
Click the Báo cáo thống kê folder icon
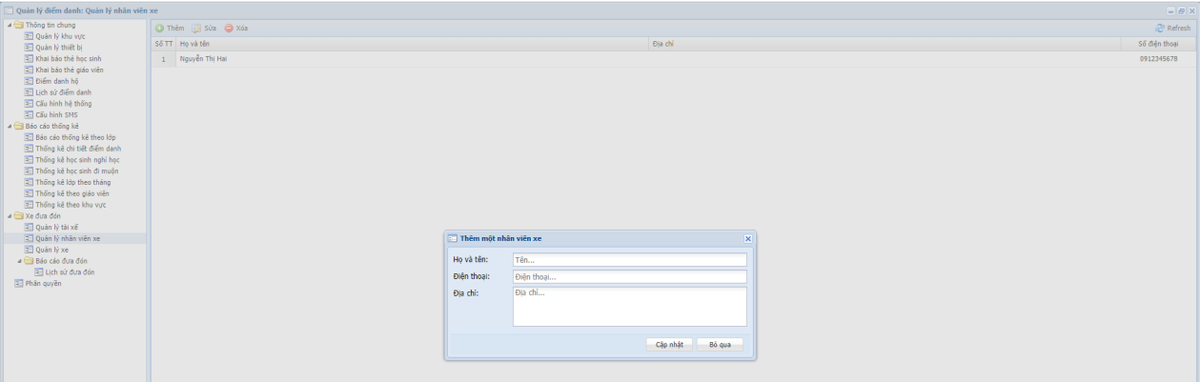(17, 126)
